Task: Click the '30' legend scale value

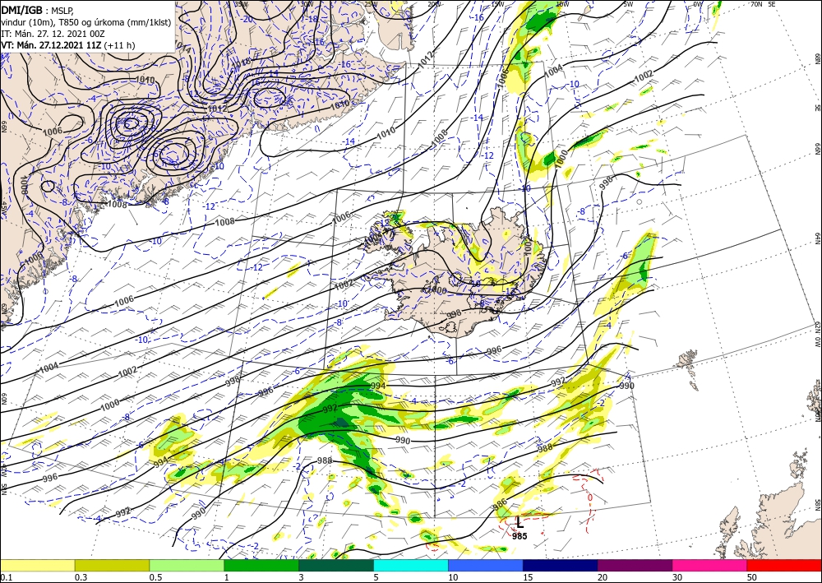Action: 677,577
